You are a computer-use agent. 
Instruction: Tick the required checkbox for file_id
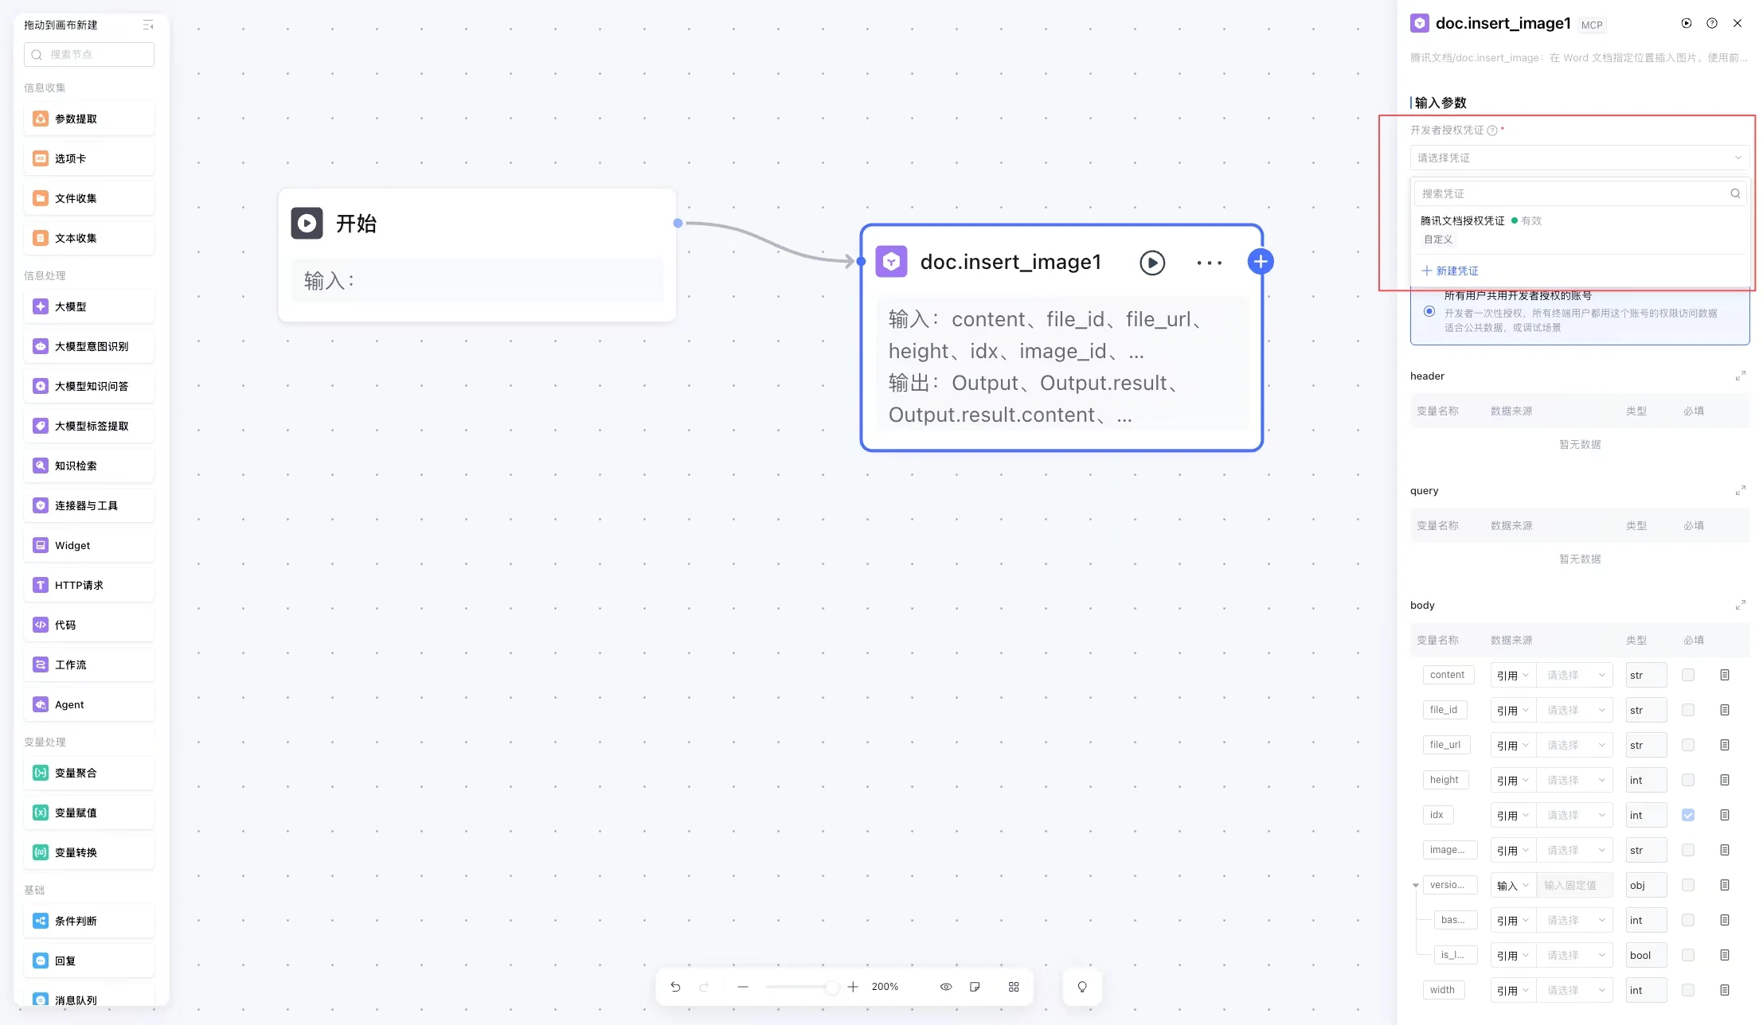click(x=1688, y=710)
